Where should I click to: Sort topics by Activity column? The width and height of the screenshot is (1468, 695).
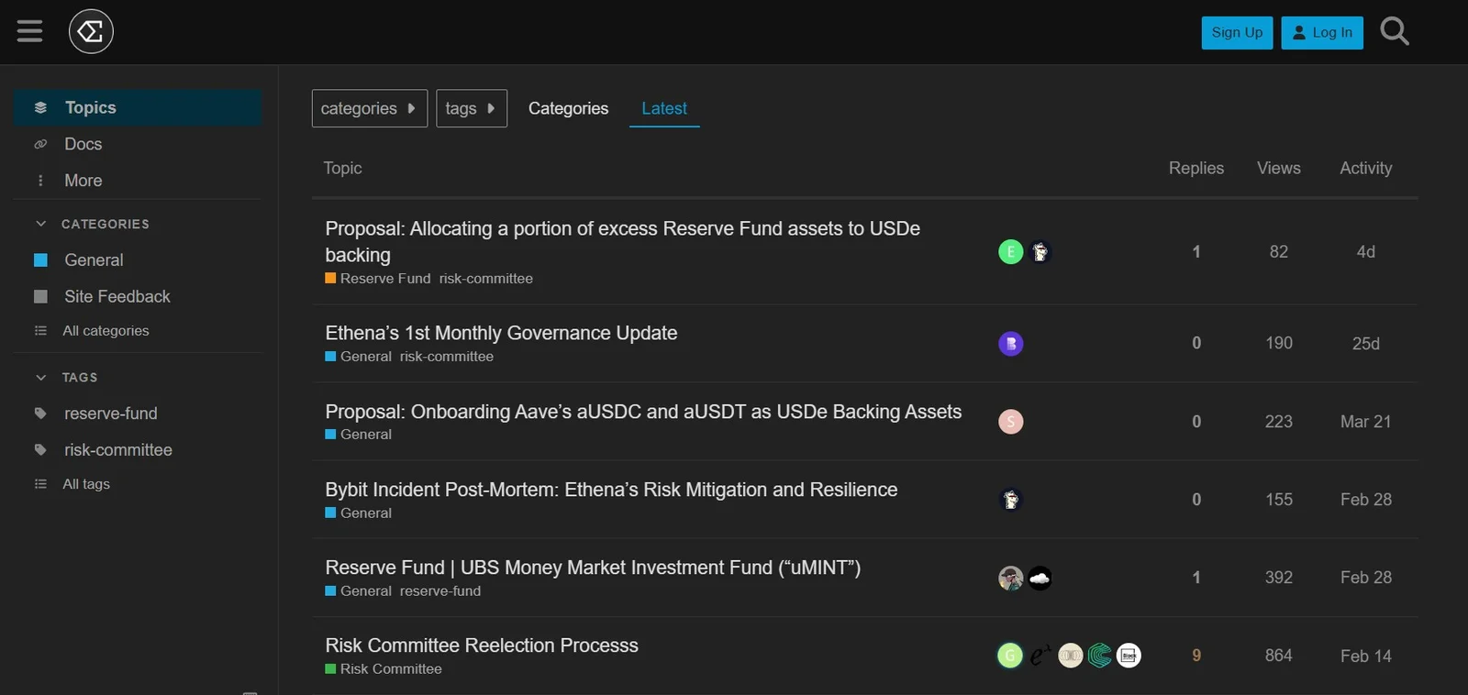tap(1365, 168)
